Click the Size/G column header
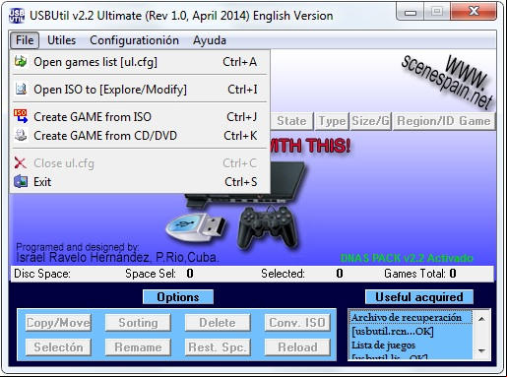The width and height of the screenshot is (507, 377). pos(371,121)
